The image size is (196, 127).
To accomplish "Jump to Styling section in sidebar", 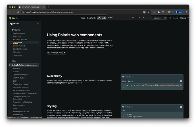I will click(x=16, y=71).
